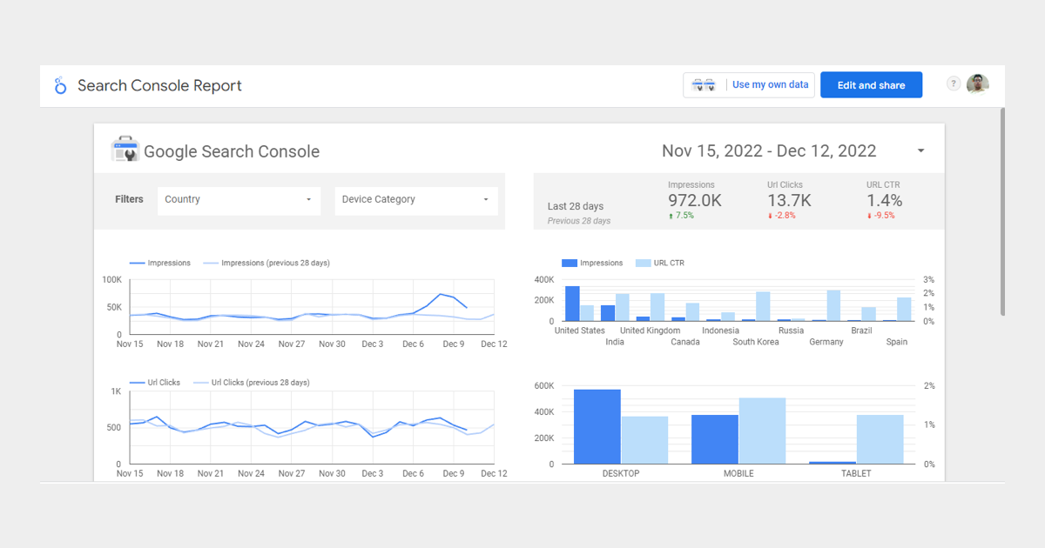
Task: Click the United States impressions bar
Action: click(572, 304)
